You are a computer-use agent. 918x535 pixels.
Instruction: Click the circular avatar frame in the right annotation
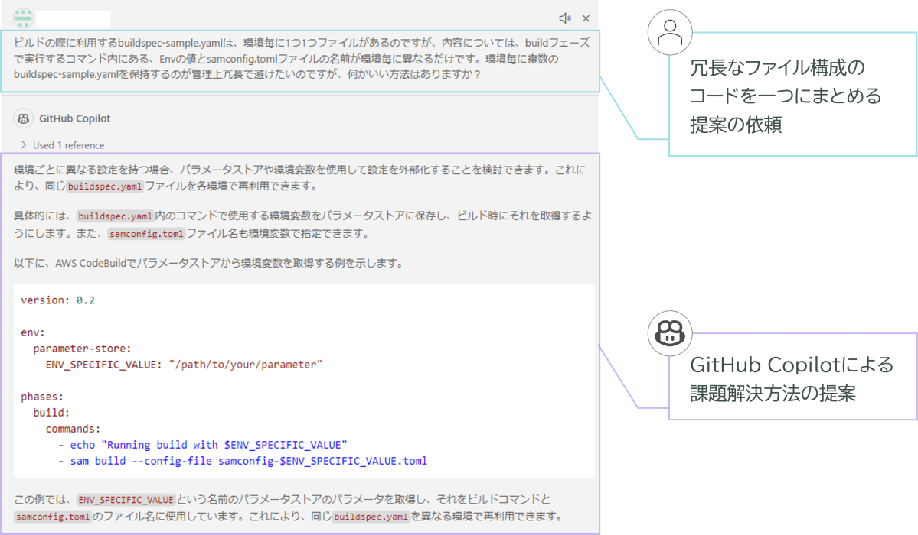(670, 32)
